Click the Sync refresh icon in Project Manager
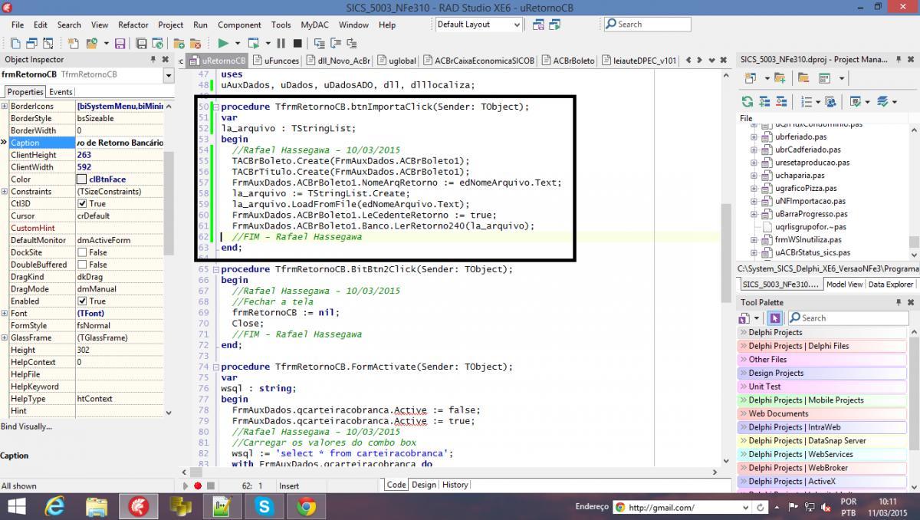Image resolution: width=920 pixels, height=520 pixels. click(x=747, y=101)
